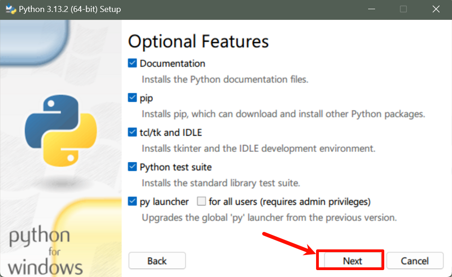Disable the tcl/tk and IDLE option
Image resolution: width=452 pixels, height=277 pixels.
(x=133, y=133)
